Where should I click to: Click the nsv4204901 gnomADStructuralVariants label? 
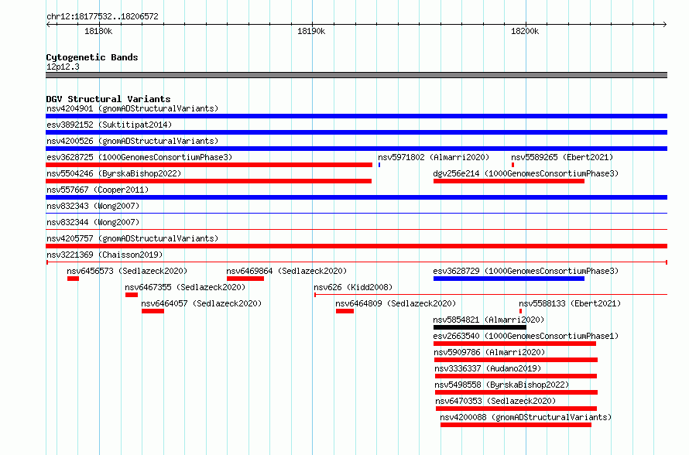(132, 108)
